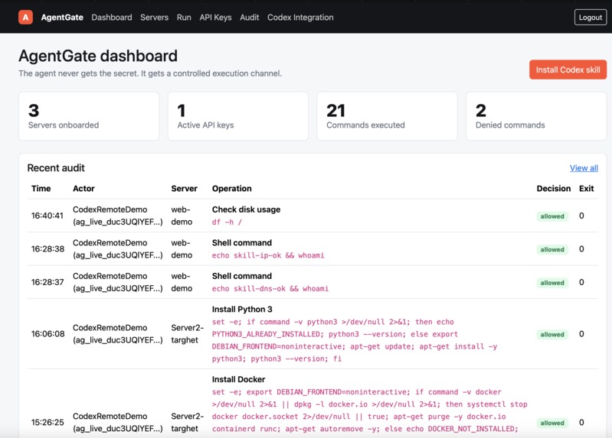612x438 pixels.
Task: Open the Dashboard nav item
Action: (x=112, y=18)
